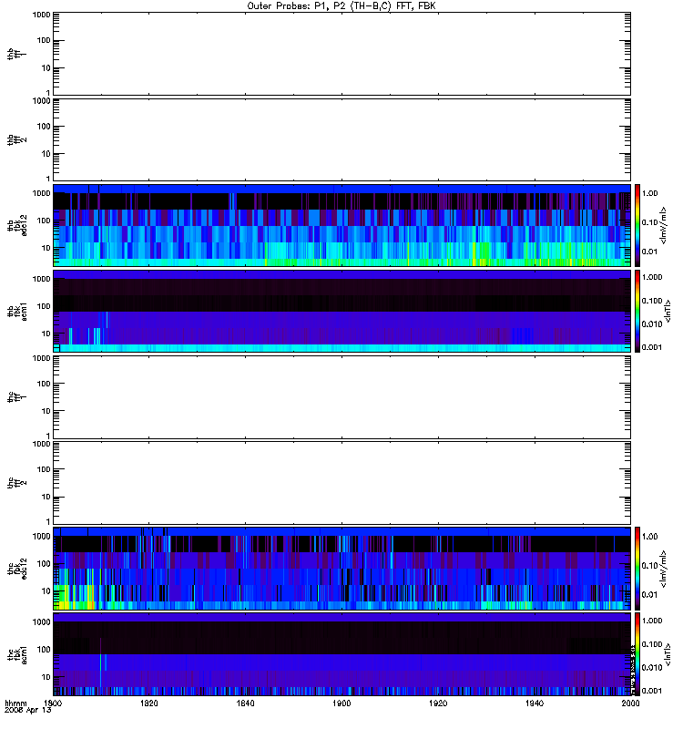This screenshot has height=729, width=683.
Task: Click the "thb fff 1" panel axis label
Action: point(16,54)
